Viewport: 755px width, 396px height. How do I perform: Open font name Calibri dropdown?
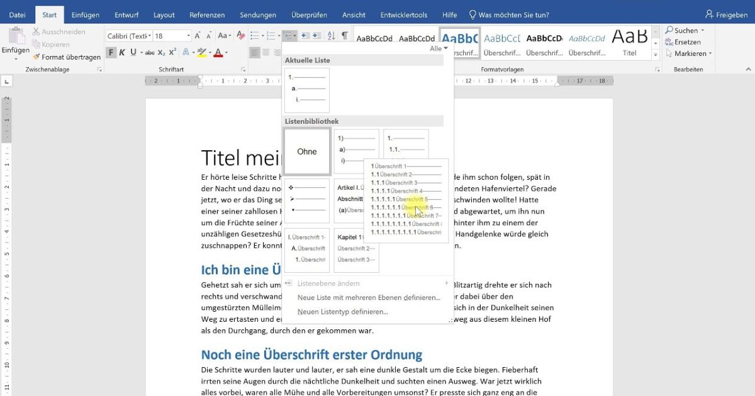[x=148, y=36]
